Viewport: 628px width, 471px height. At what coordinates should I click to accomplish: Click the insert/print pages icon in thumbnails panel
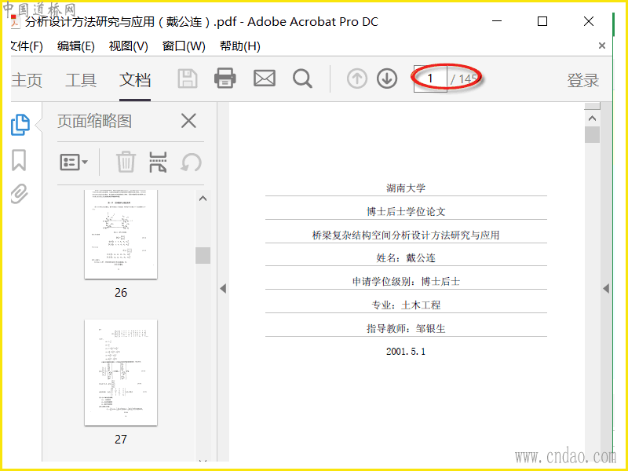coord(158,162)
